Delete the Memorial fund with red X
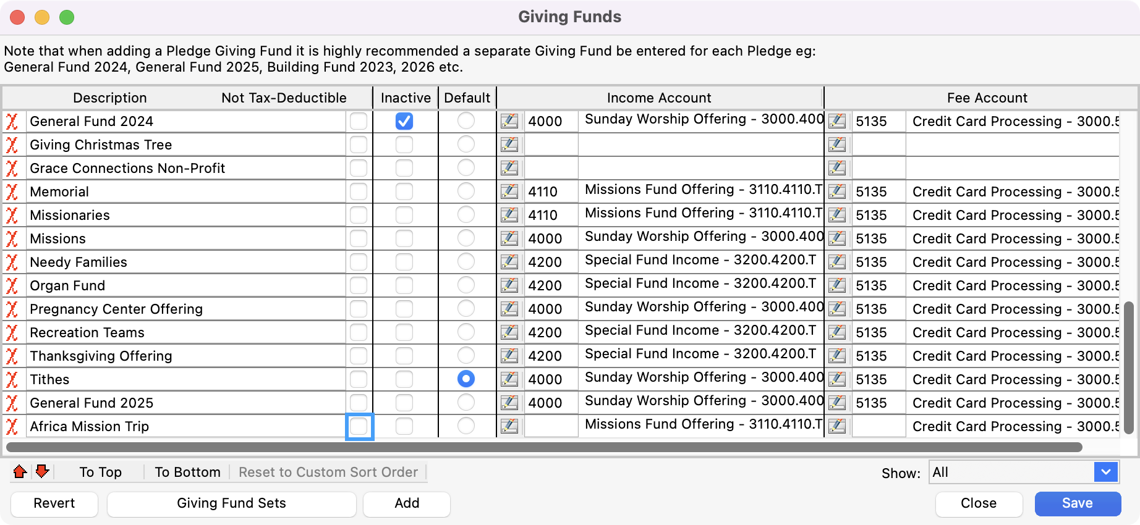This screenshot has width=1140, height=525. (x=12, y=191)
